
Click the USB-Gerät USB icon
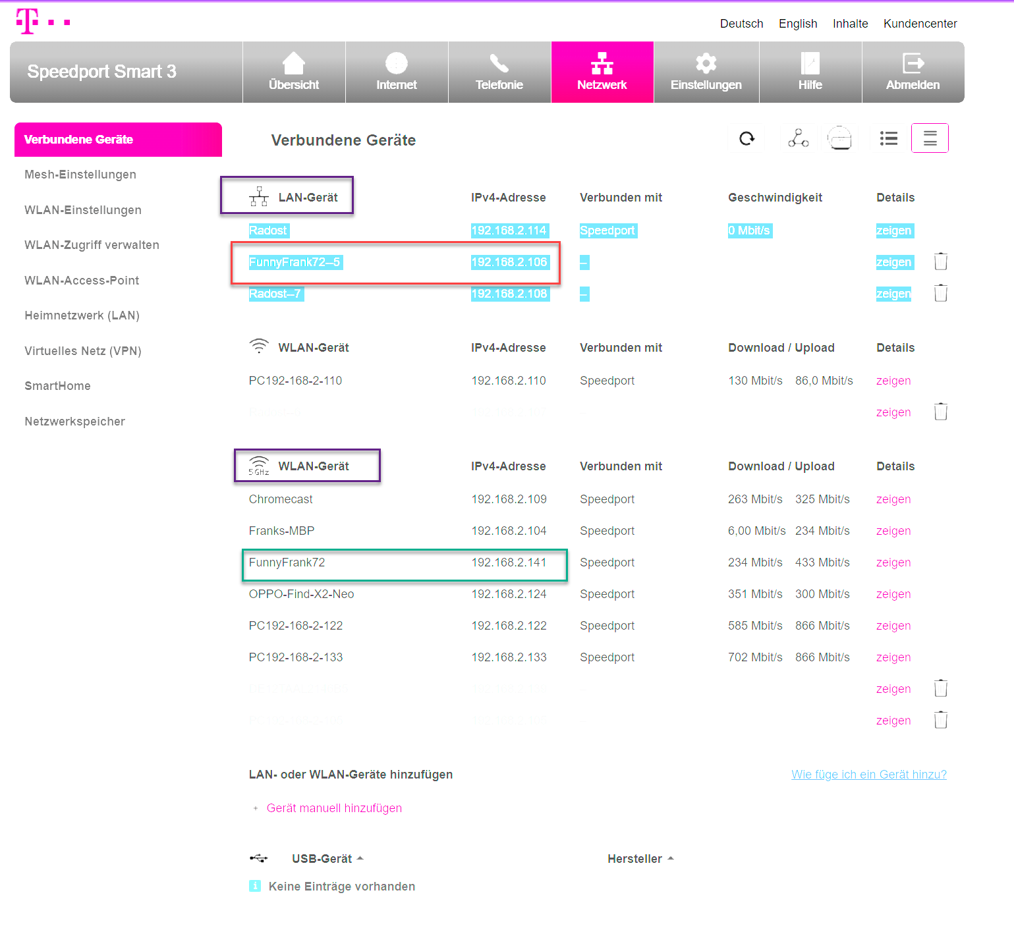[x=259, y=858]
